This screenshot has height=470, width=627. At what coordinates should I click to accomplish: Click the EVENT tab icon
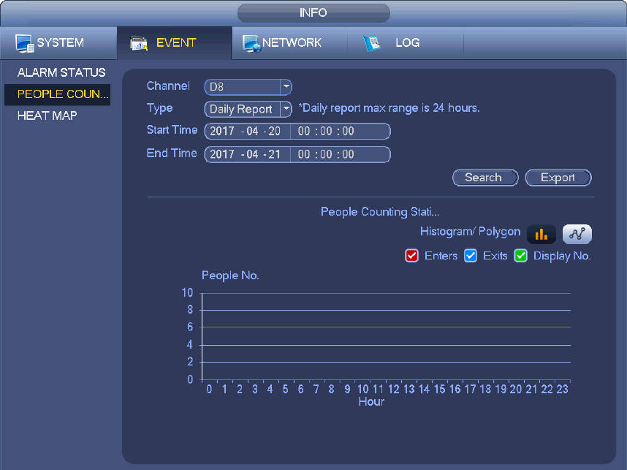coord(139,43)
